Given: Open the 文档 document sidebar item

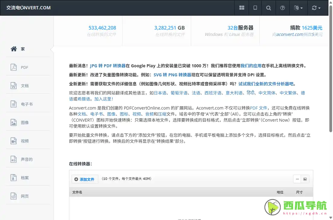Looking at the screenshot, I should 28,86.
